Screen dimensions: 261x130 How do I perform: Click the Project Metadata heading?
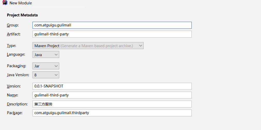coord(22,15)
